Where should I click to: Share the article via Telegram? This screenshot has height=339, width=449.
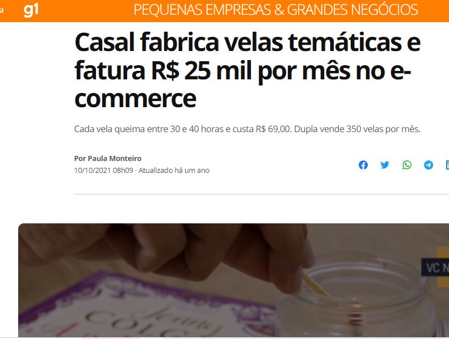point(429,165)
